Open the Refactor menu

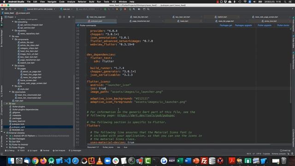coord(82,2)
